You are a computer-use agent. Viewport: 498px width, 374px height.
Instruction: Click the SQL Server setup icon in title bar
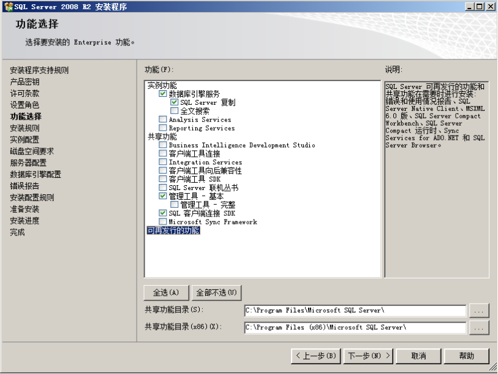pyautogui.click(x=7, y=6)
